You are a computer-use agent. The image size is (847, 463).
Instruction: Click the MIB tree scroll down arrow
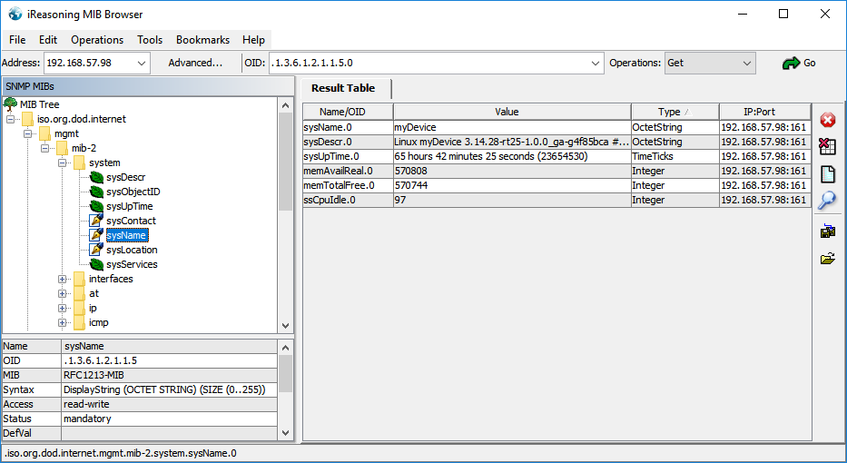click(x=286, y=326)
